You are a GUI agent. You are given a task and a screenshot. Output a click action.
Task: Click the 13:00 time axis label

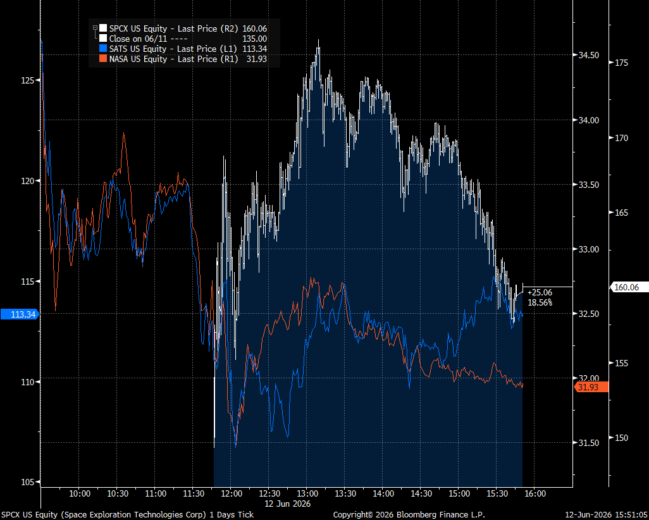click(307, 493)
